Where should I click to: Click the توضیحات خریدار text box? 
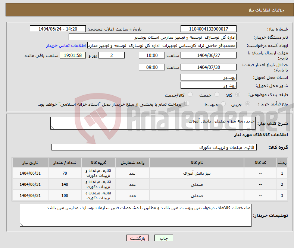pyautogui.click(x=135, y=215)
